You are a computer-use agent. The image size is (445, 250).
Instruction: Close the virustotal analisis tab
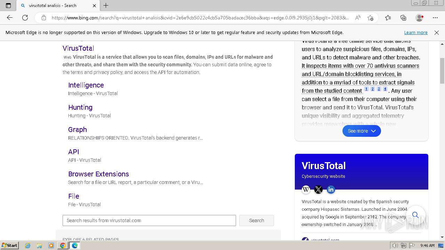pos(95,6)
